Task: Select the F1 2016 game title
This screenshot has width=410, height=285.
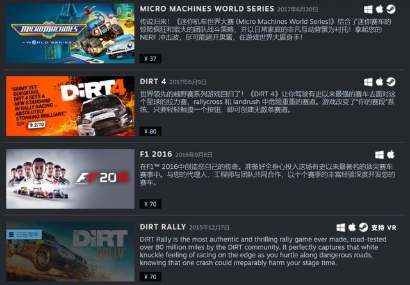Action: tap(156, 154)
